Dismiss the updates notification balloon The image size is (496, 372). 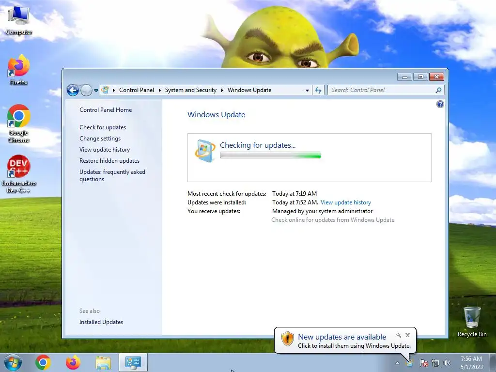pyautogui.click(x=408, y=335)
